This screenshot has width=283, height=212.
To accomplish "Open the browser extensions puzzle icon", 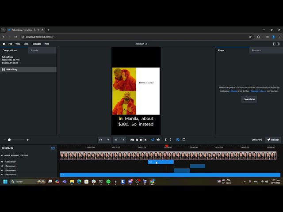I will coord(259,37).
